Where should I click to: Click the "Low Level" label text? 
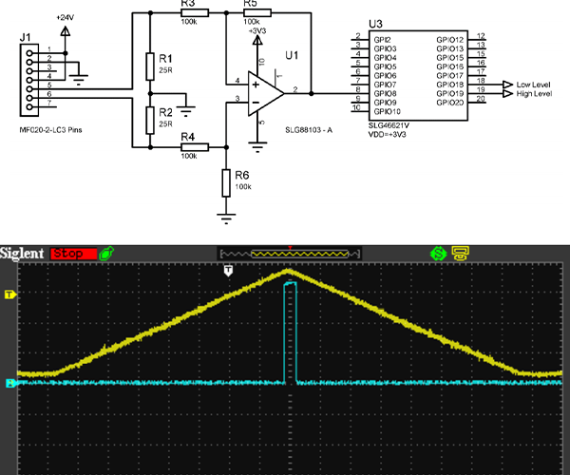click(x=533, y=85)
